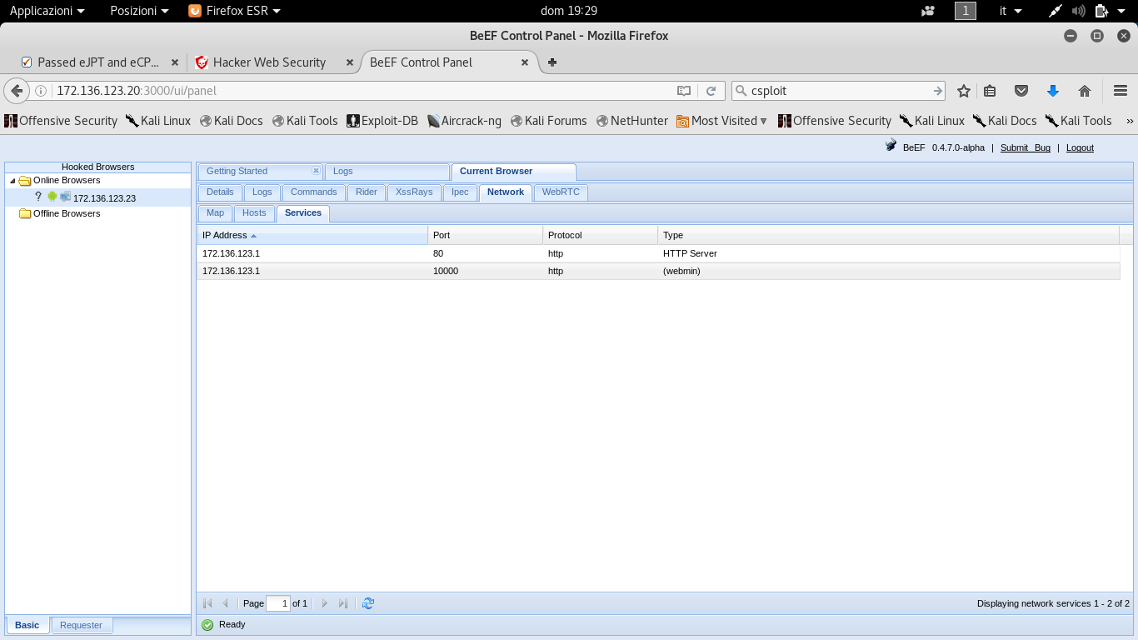
Task: Refresh the network services grid
Action: pyautogui.click(x=368, y=603)
